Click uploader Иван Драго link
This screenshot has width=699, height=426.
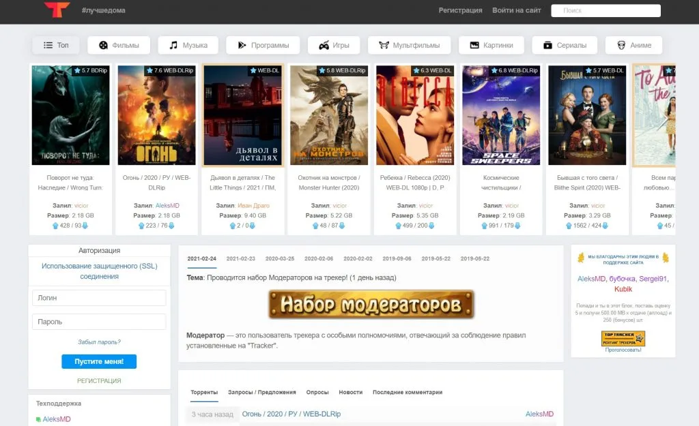tap(253, 206)
